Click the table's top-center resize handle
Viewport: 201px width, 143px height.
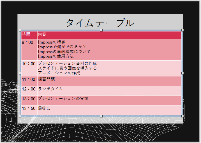click(101, 30)
